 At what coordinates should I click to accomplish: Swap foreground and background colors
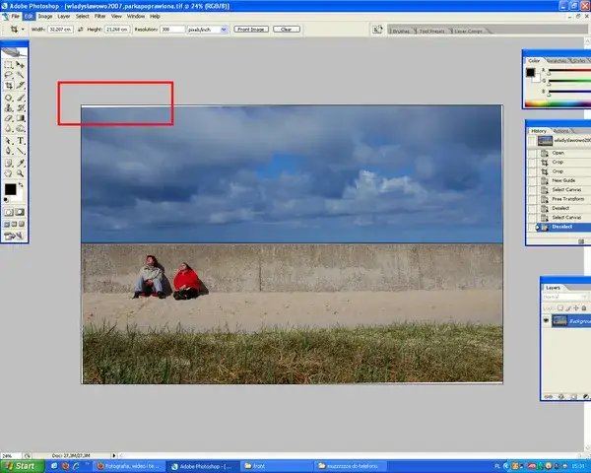21,185
